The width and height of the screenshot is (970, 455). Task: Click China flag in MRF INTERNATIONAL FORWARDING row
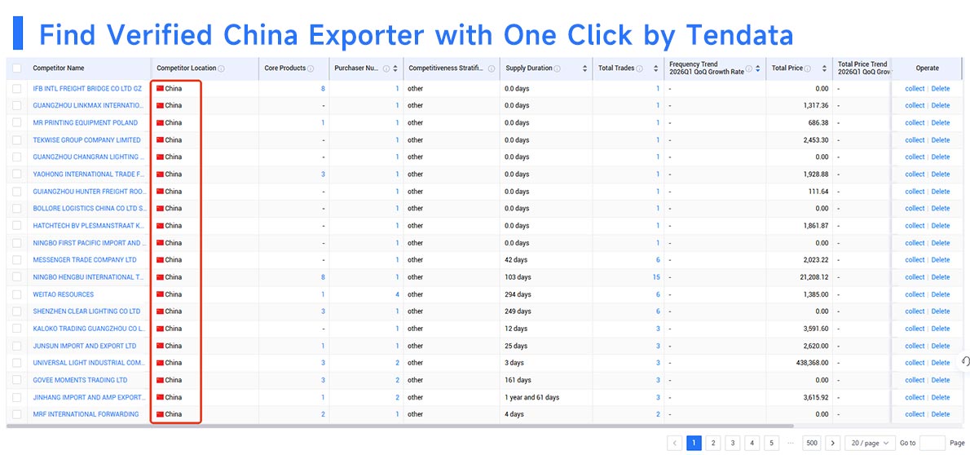click(x=161, y=414)
